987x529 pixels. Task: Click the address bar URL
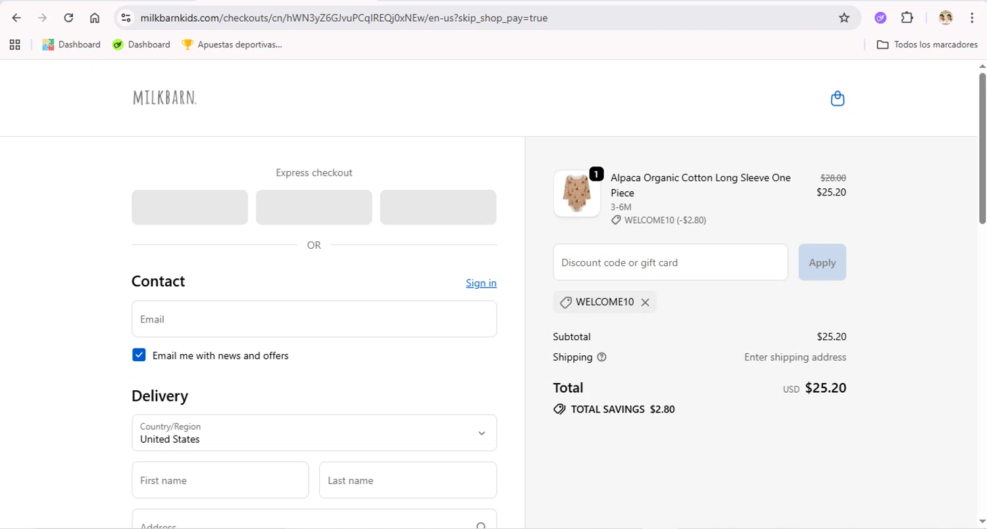click(x=343, y=18)
